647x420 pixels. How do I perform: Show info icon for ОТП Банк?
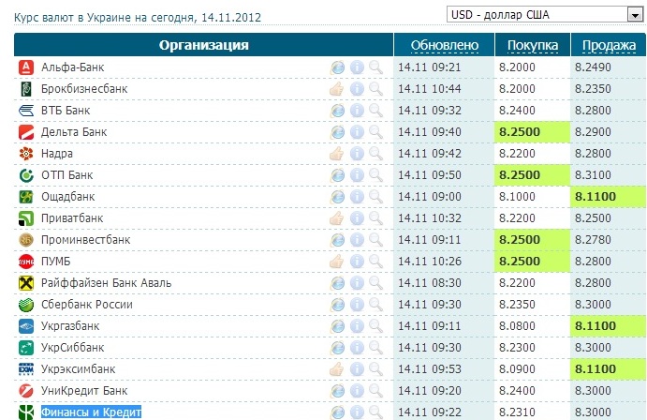point(357,175)
